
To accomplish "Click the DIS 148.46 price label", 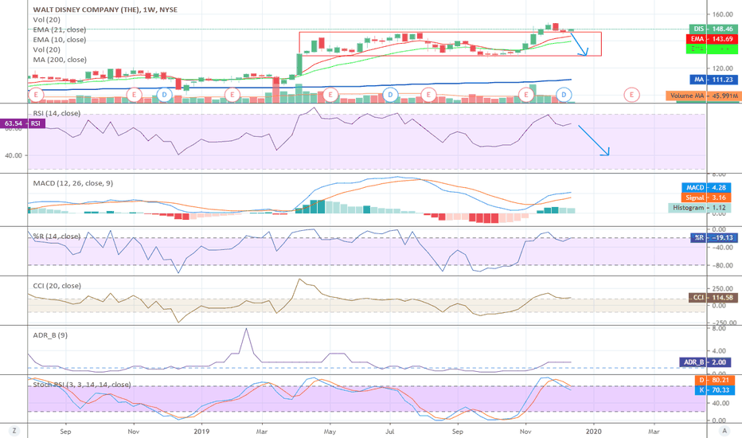I will tap(713, 29).
